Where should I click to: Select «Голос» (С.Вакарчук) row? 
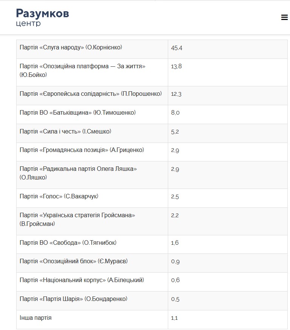pyautogui.click(x=152, y=198)
